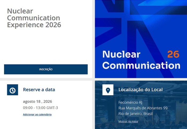Click the orange '26' on the banner
This screenshot has width=187, height=129.
(173, 54)
